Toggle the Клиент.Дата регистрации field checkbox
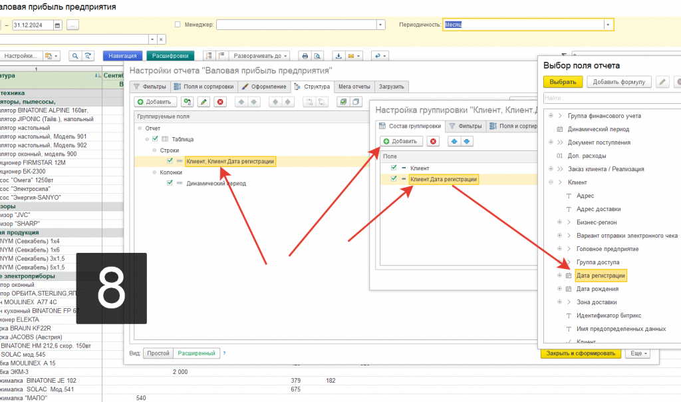This screenshot has height=402, width=681. click(x=394, y=178)
